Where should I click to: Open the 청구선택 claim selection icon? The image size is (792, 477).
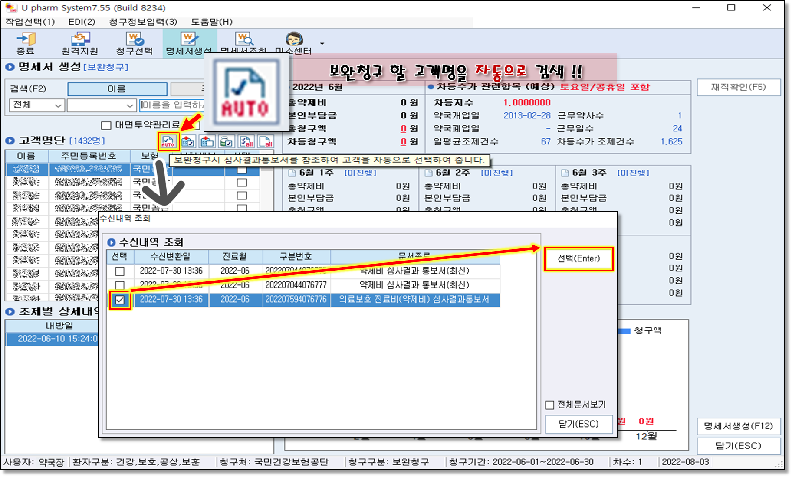coord(135,43)
